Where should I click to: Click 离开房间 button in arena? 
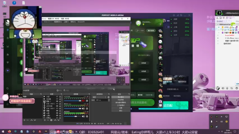(151, 31)
